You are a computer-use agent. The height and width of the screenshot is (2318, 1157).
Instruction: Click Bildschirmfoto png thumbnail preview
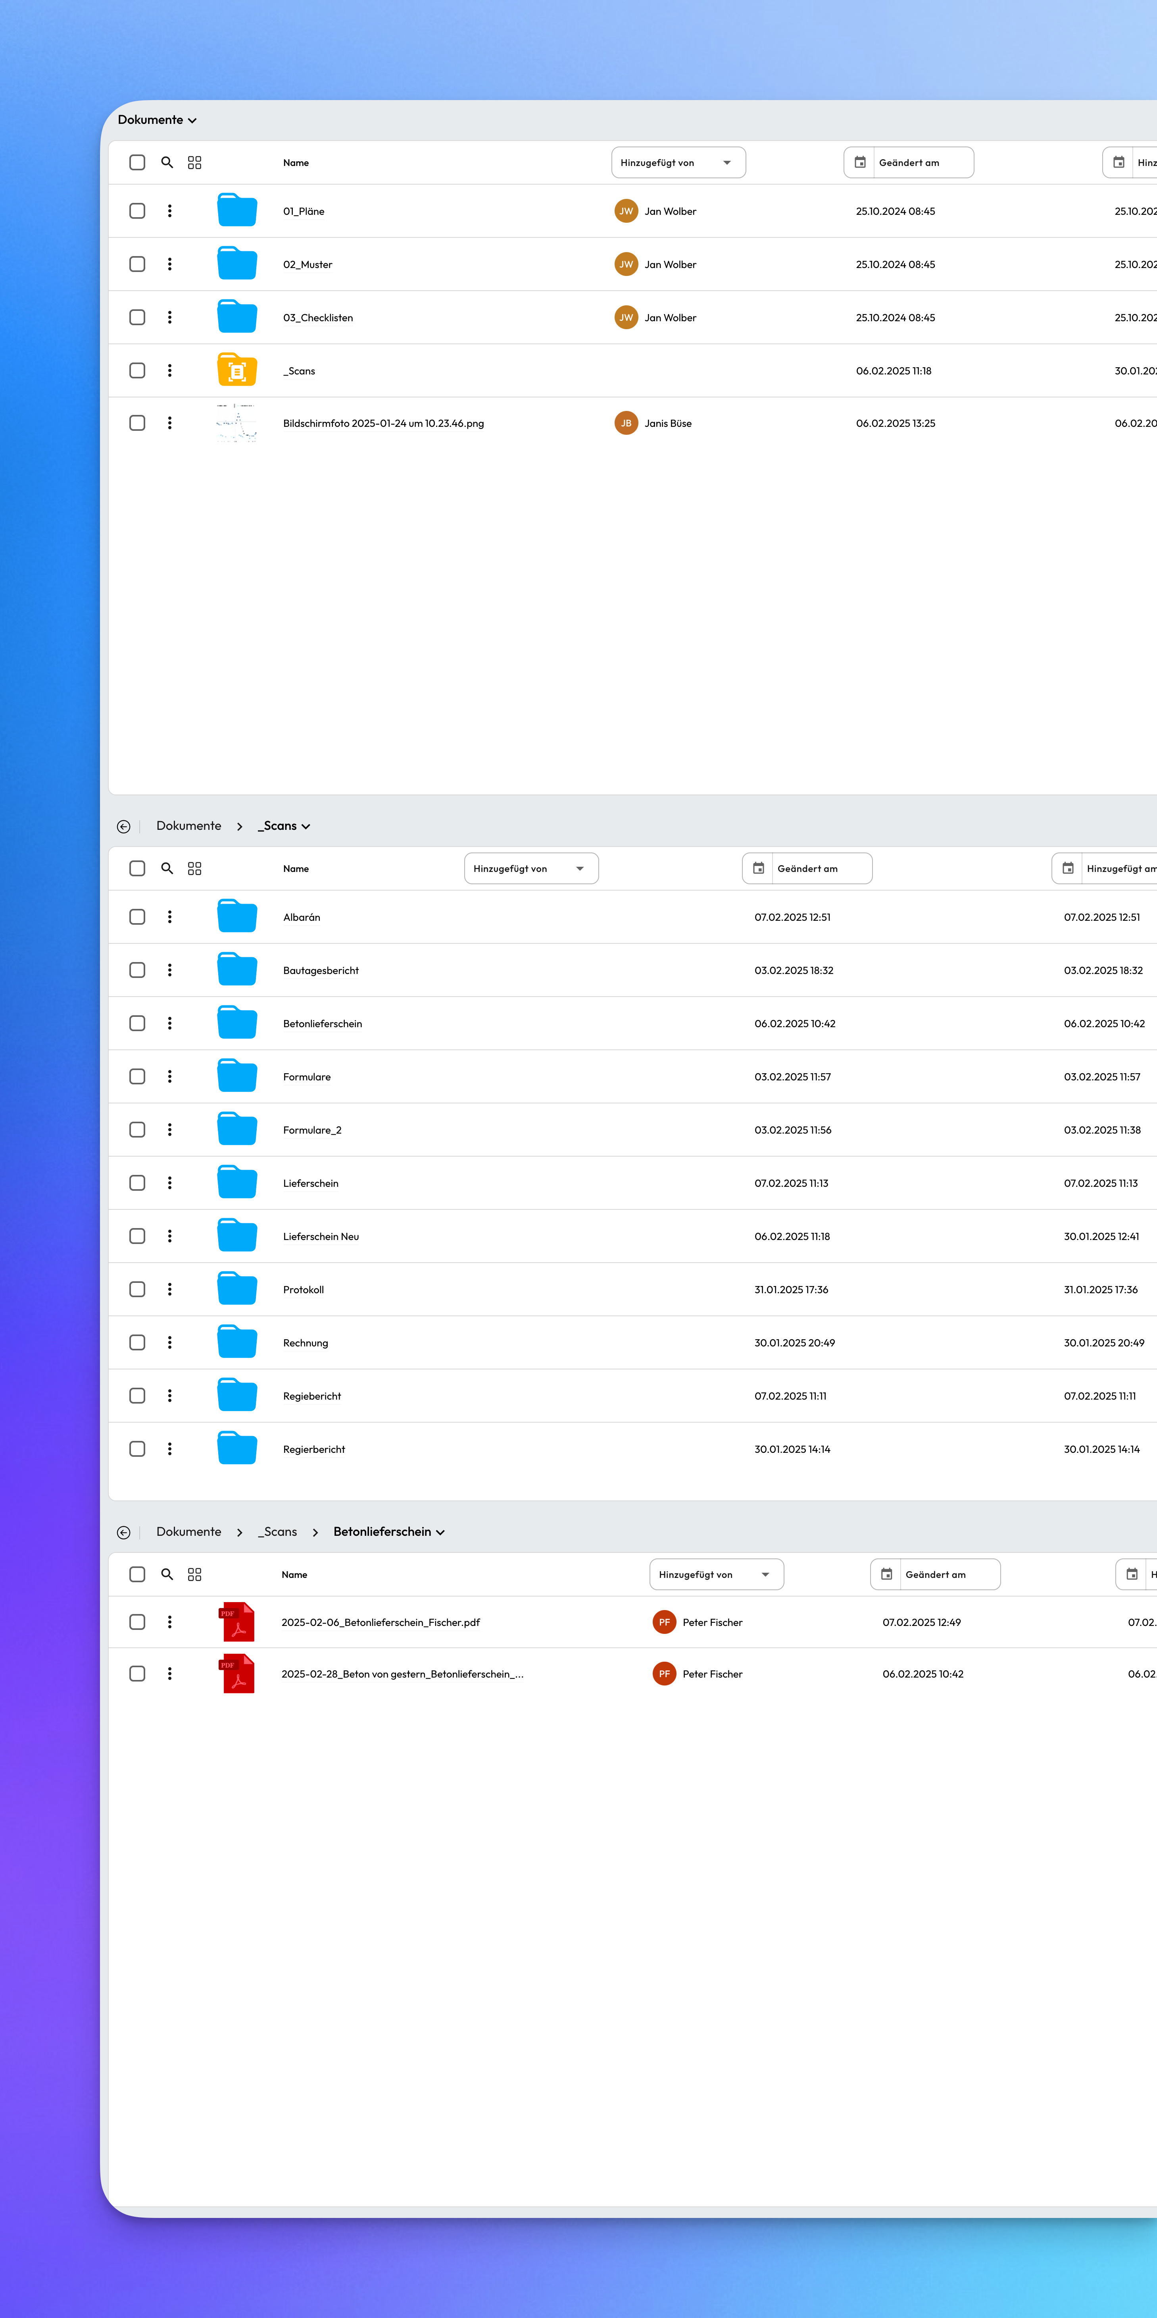236,423
